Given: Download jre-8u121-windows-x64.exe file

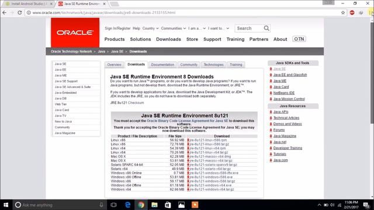Looking at the screenshot, I should (211, 185).
